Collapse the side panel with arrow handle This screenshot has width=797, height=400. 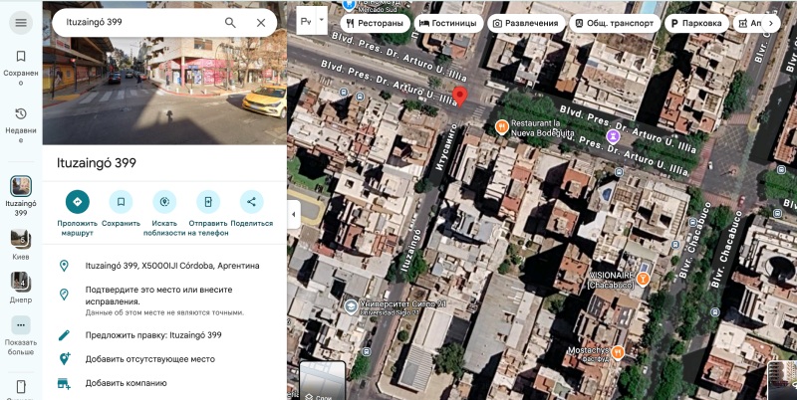point(293,214)
